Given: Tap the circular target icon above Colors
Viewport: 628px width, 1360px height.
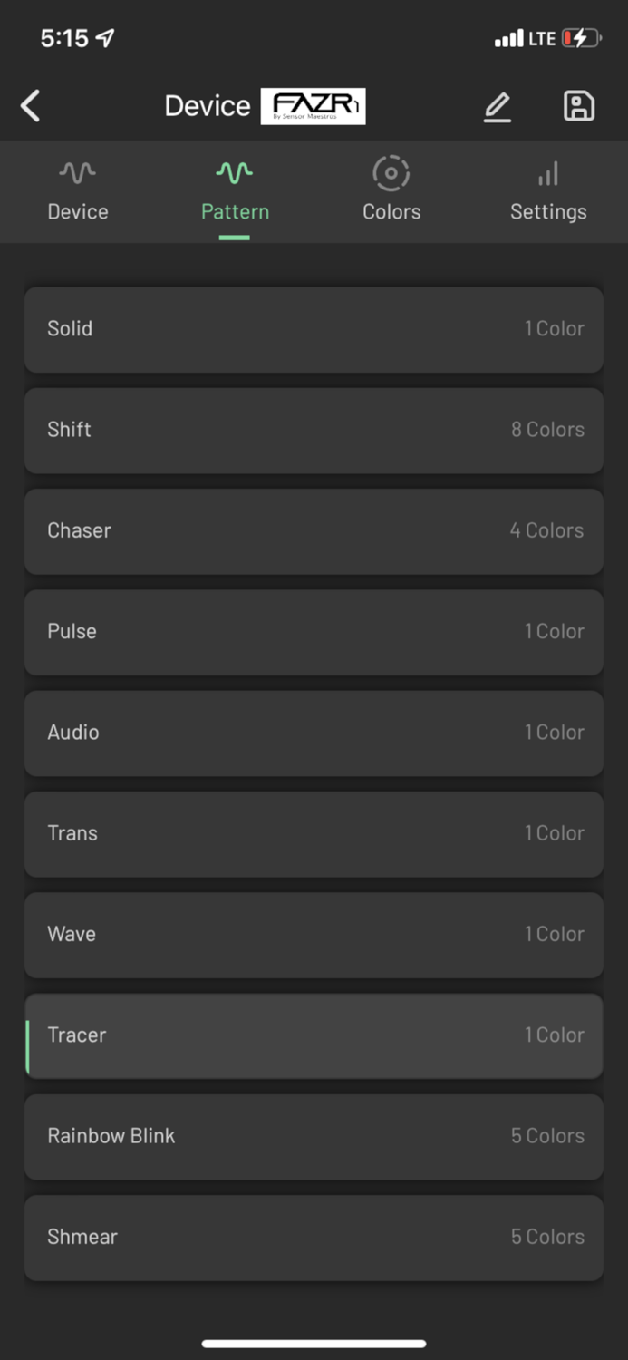Looking at the screenshot, I should point(391,172).
